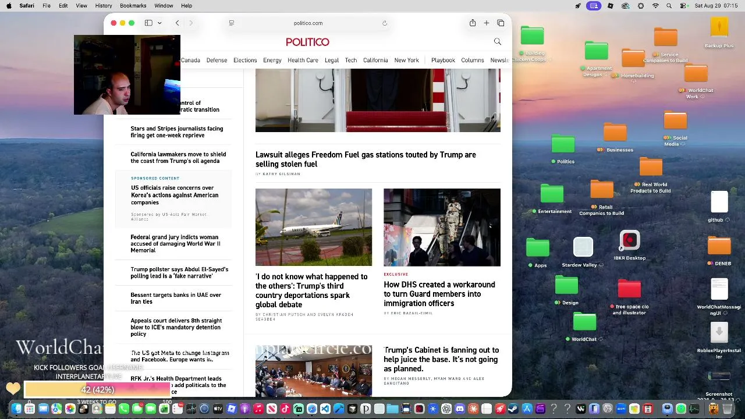Click the page reader icon left of address
The image size is (745, 419).
pos(232,23)
